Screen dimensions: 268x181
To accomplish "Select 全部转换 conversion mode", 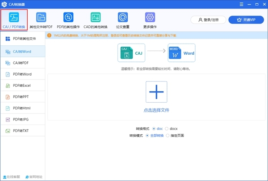I will click(x=148, y=135).
